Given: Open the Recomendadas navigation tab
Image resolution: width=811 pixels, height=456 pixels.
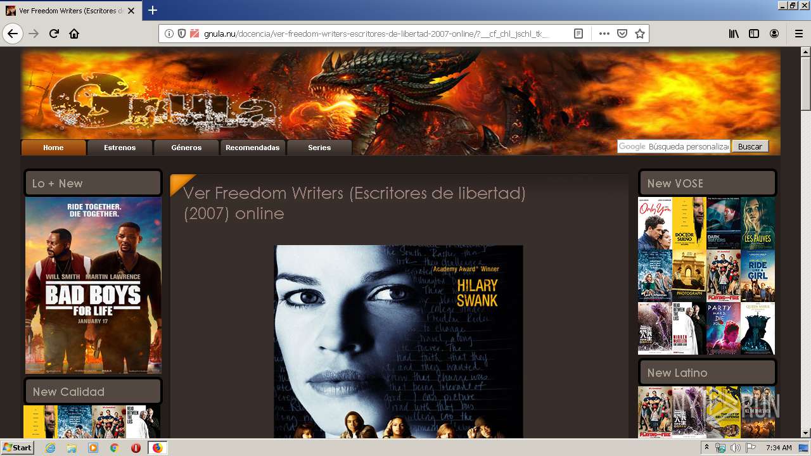Looking at the screenshot, I should (x=252, y=148).
